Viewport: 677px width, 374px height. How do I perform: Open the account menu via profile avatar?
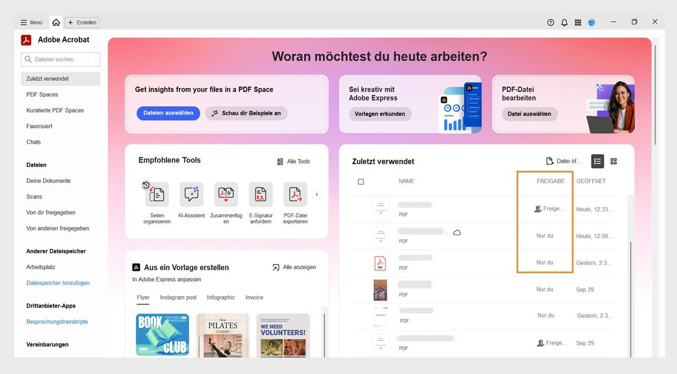tap(591, 22)
